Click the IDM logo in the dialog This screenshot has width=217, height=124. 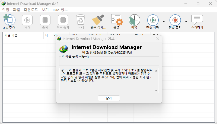(x=63, y=49)
